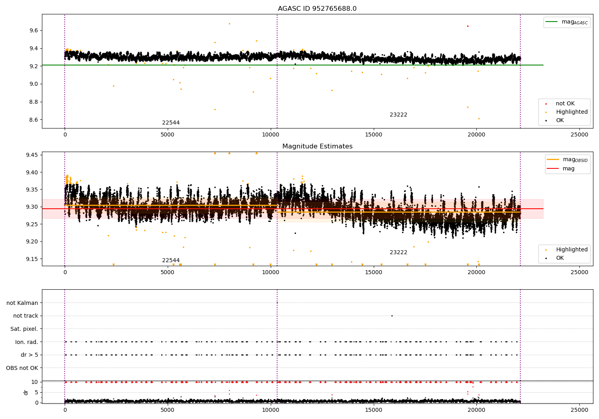
Task: Click y-tick 9.25 on Magnitude Estimates plot
Action: (x=32, y=224)
